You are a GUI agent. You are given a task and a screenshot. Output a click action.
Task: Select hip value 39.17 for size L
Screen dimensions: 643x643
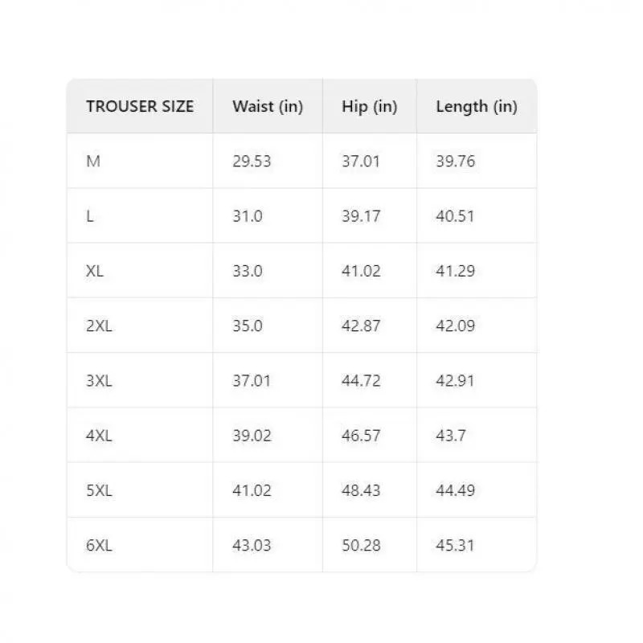point(361,216)
